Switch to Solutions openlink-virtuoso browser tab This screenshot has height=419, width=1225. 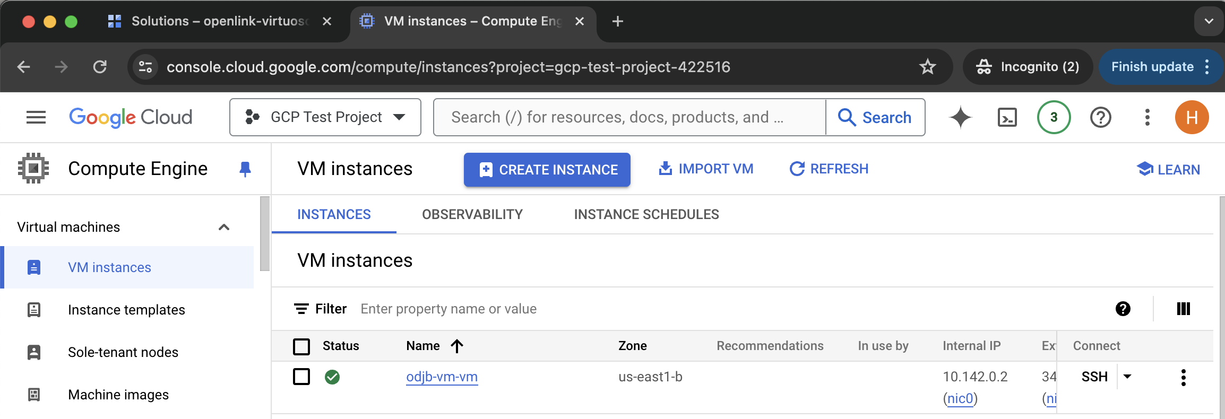click(219, 21)
